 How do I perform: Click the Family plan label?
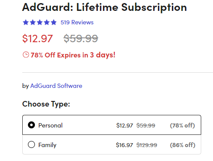tap(47, 145)
